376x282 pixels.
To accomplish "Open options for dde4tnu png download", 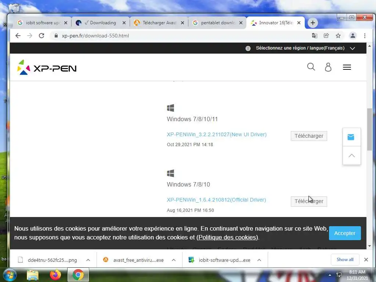I will pos(88,260).
